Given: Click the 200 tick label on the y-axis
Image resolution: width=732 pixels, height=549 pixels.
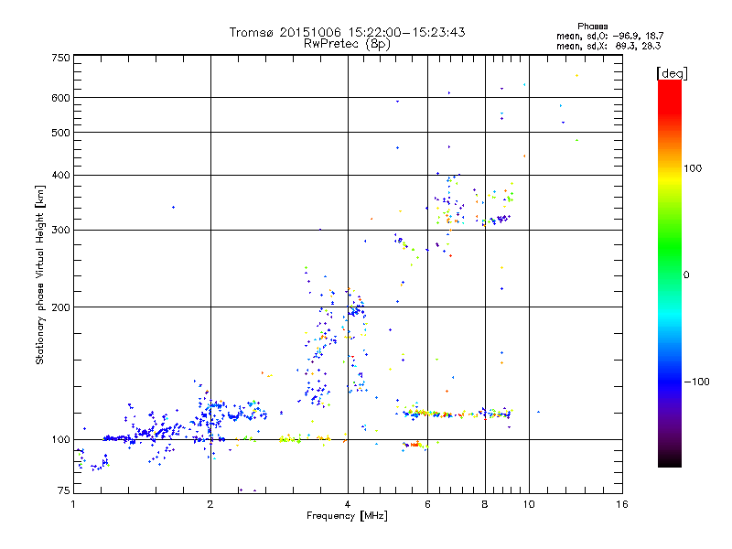Looking at the screenshot, I should point(60,307).
